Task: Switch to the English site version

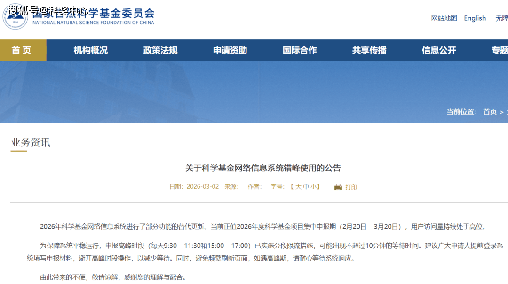Action: coord(475,18)
